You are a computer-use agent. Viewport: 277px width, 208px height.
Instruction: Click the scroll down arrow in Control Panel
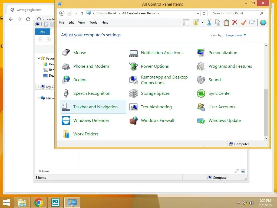coord(266,138)
